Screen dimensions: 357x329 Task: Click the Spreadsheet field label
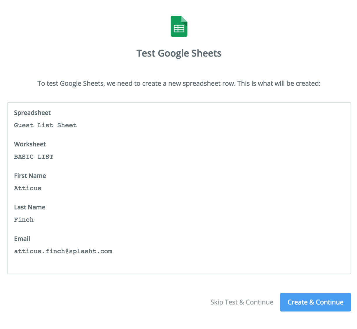(x=32, y=113)
